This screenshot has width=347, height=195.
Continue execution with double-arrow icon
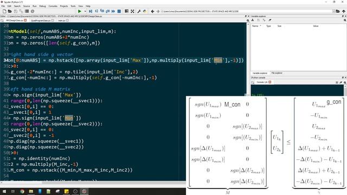113,11
